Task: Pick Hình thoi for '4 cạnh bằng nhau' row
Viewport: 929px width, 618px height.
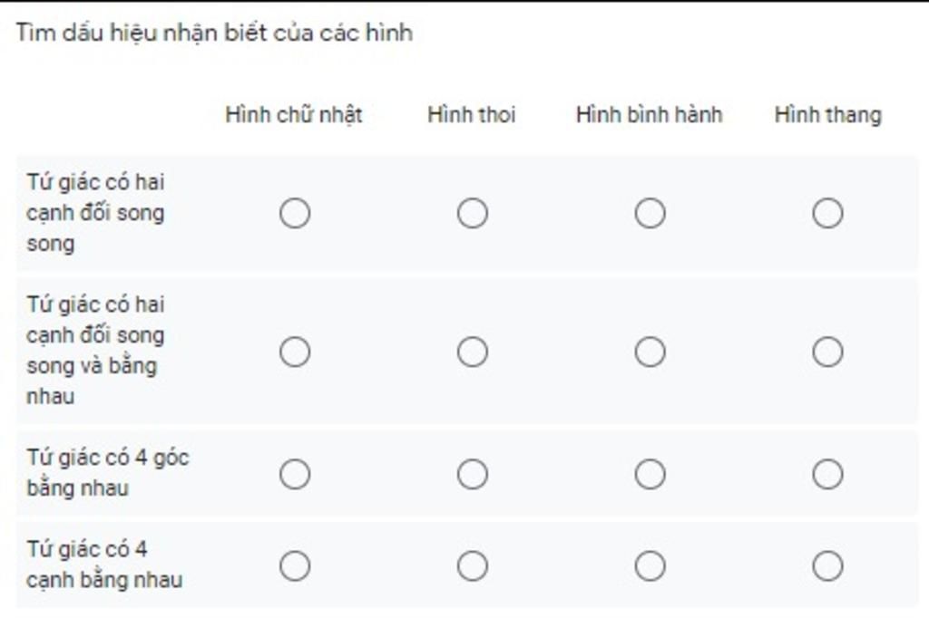Action: (x=472, y=565)
